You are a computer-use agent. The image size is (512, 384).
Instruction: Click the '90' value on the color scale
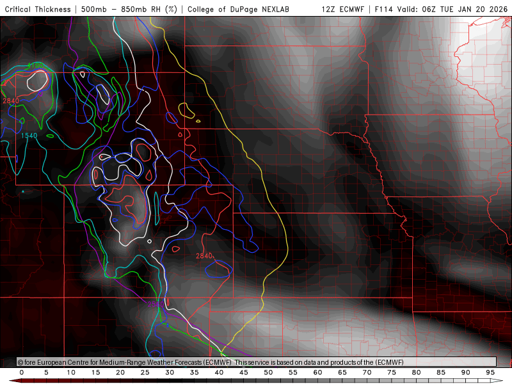[x=466, y=372]
